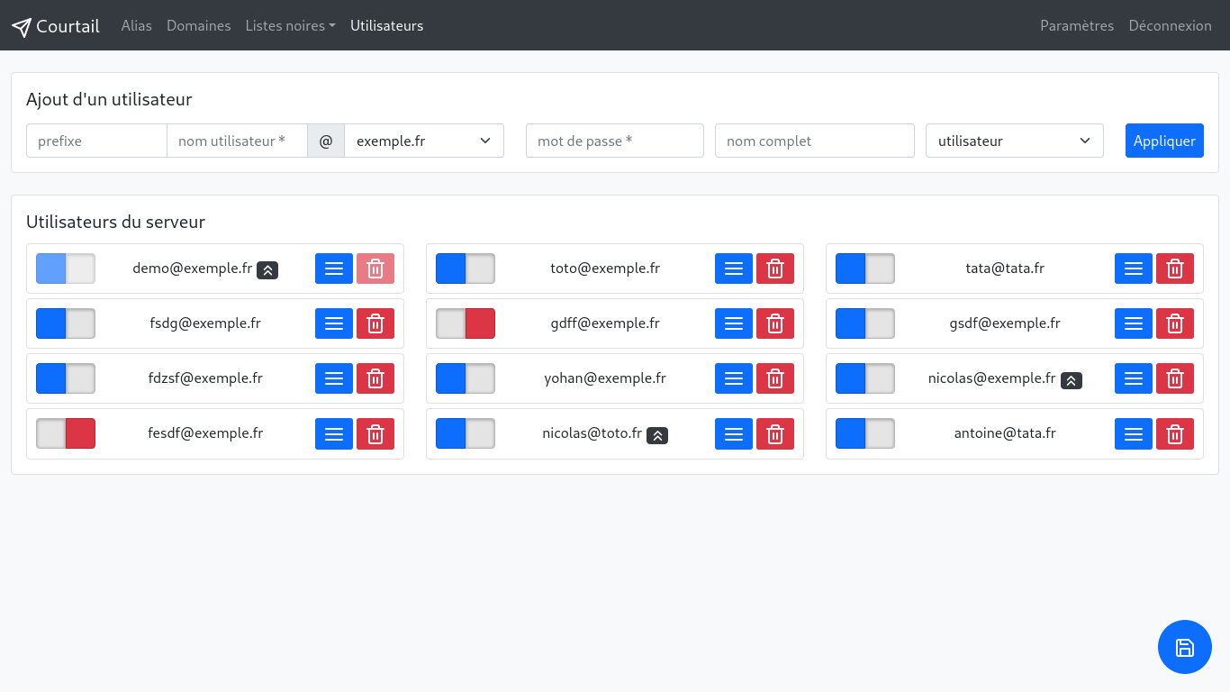Open the menu for gdff@exemple.fr
1230x692 pixels.
pyautogui.click(x=734, y=323)
